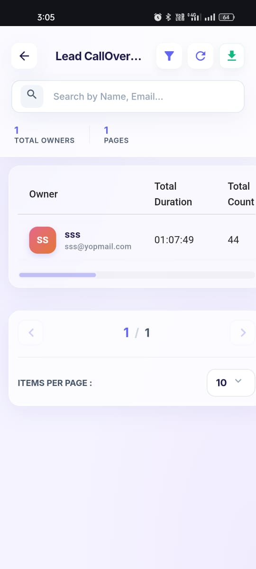Sort by Total Count column header
Image resolution: width=256 pixels, height=569 pixels.
point(241,194)
